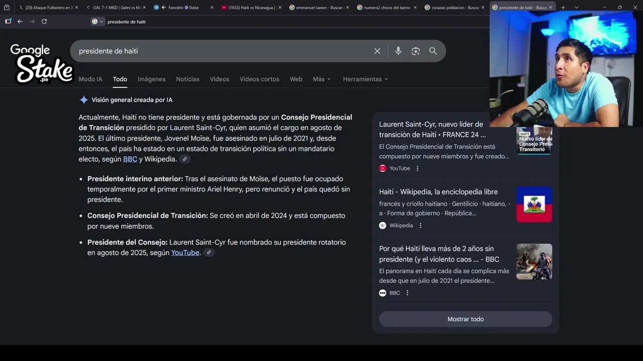Submit search with magnifier icon
643x361 pixels.
click(x=433, y=51)
